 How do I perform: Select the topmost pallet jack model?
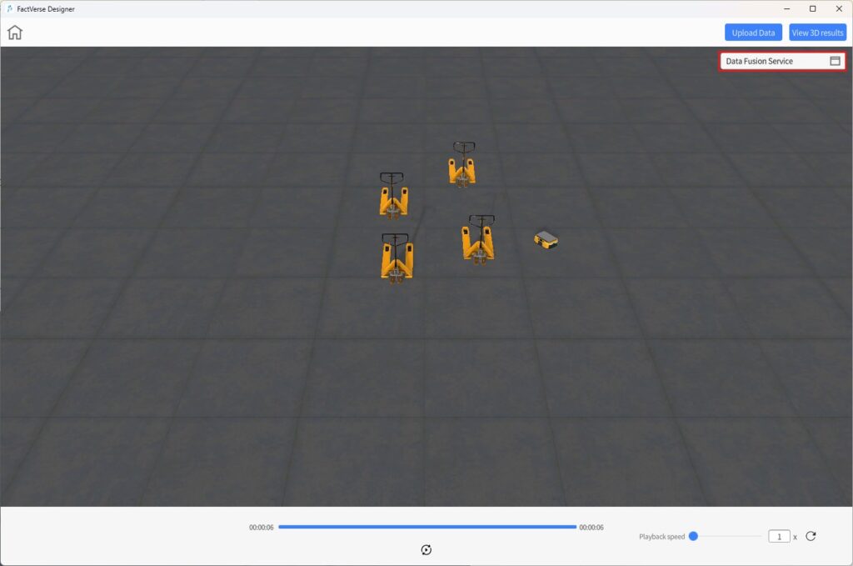[462, 164]
